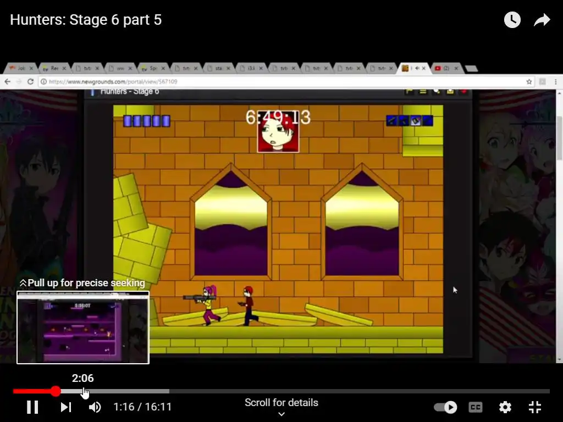563x422 pixels.
Task: Open the three-dot menu of the recorded browser
Action: point(555,82)
